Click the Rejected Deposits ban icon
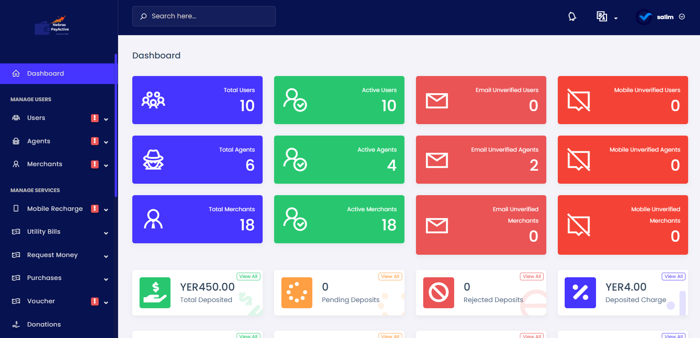This screenshot has height=338, width=700. (x=439, y=293)
